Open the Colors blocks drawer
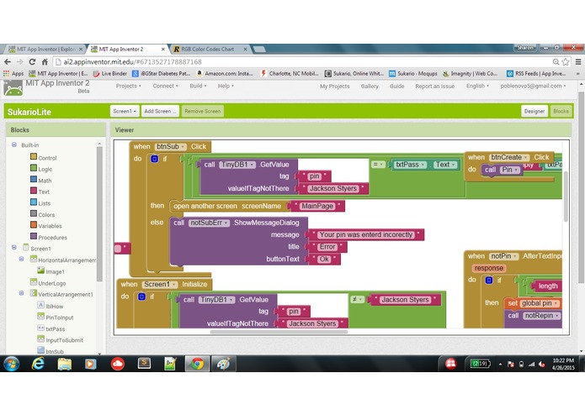585x415 pixels. (x=42, y=214)
